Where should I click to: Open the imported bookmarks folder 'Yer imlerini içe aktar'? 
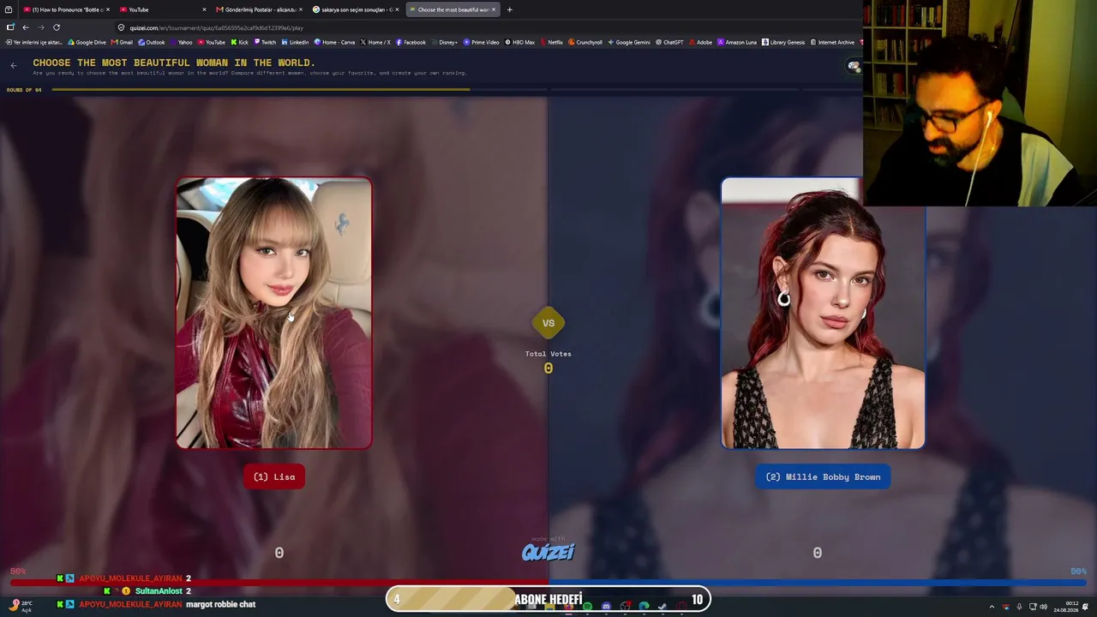(34, 42)
